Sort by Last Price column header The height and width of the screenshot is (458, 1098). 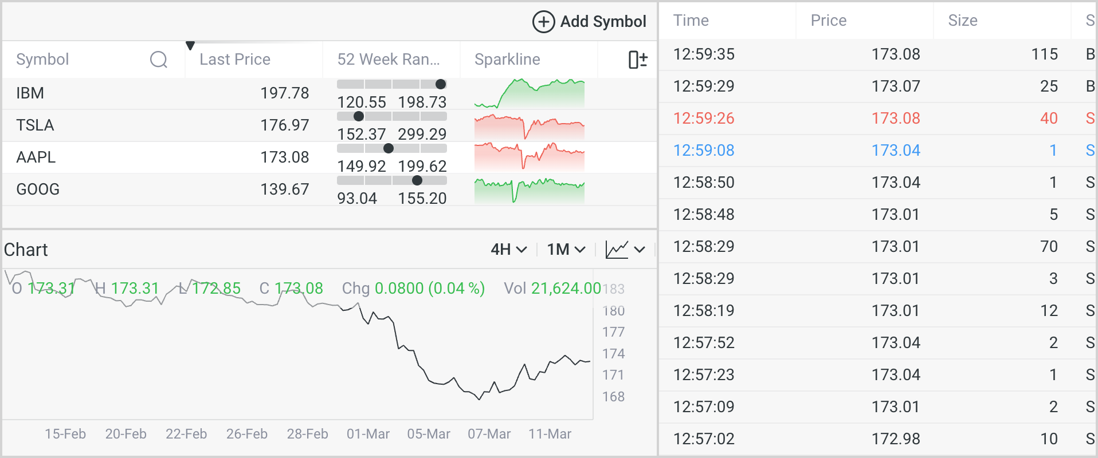pyautogui.click(x=235, y=59)
